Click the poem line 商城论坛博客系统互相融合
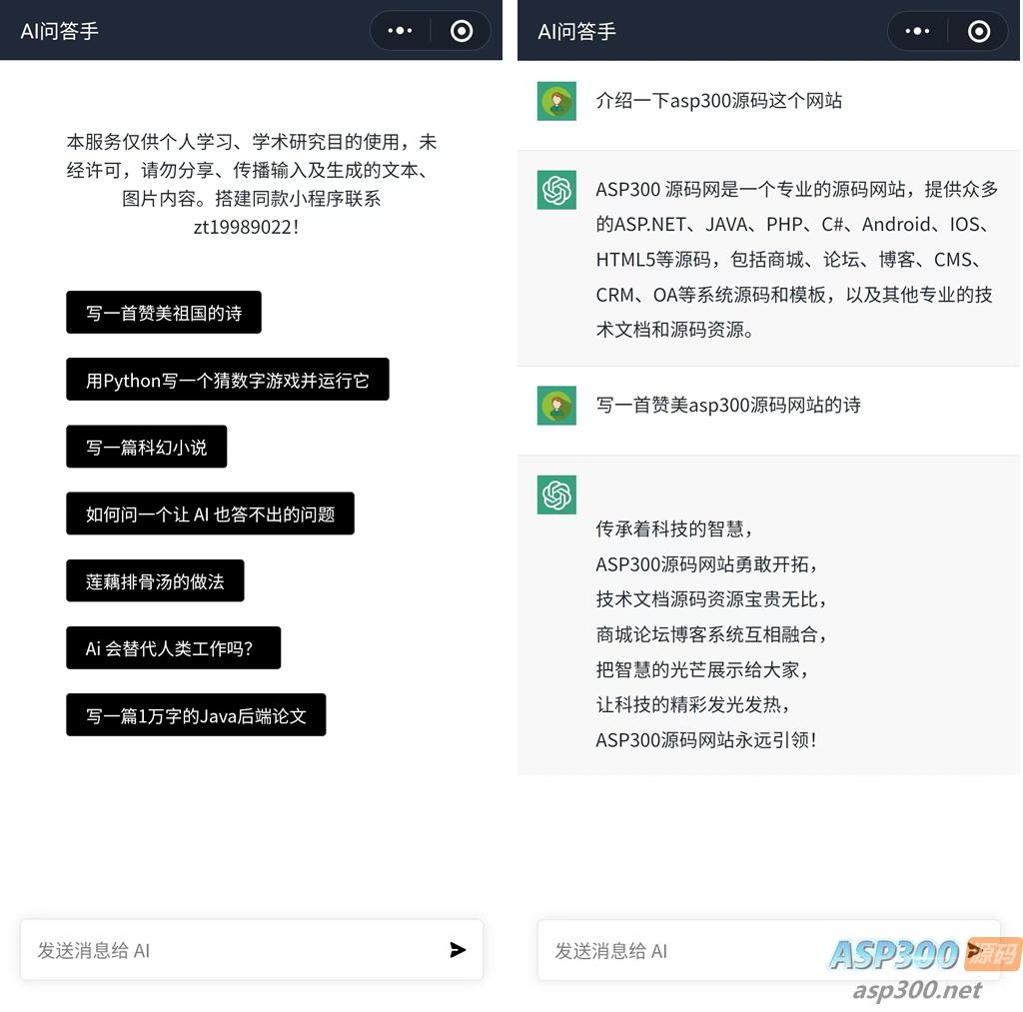Image resolution: width=1023 pixels, height=1012 pixels. pos(711,634)
